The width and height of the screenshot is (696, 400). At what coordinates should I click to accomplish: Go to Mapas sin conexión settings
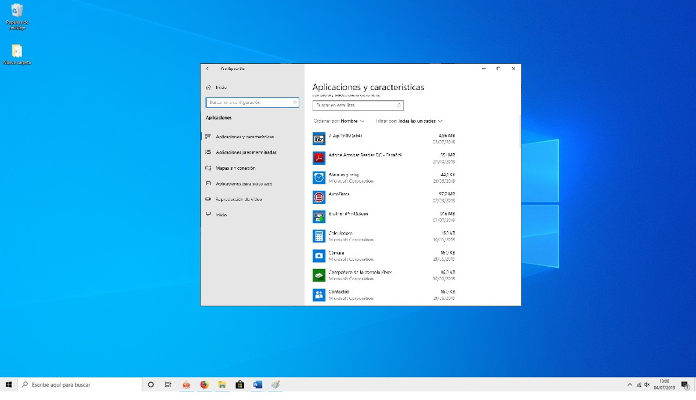(x=235, y=168)
